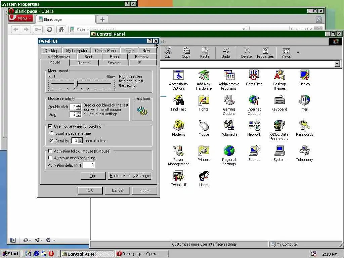Click the Modems icon
This screenshot has width=344, height=258.
tap(179, 128)
